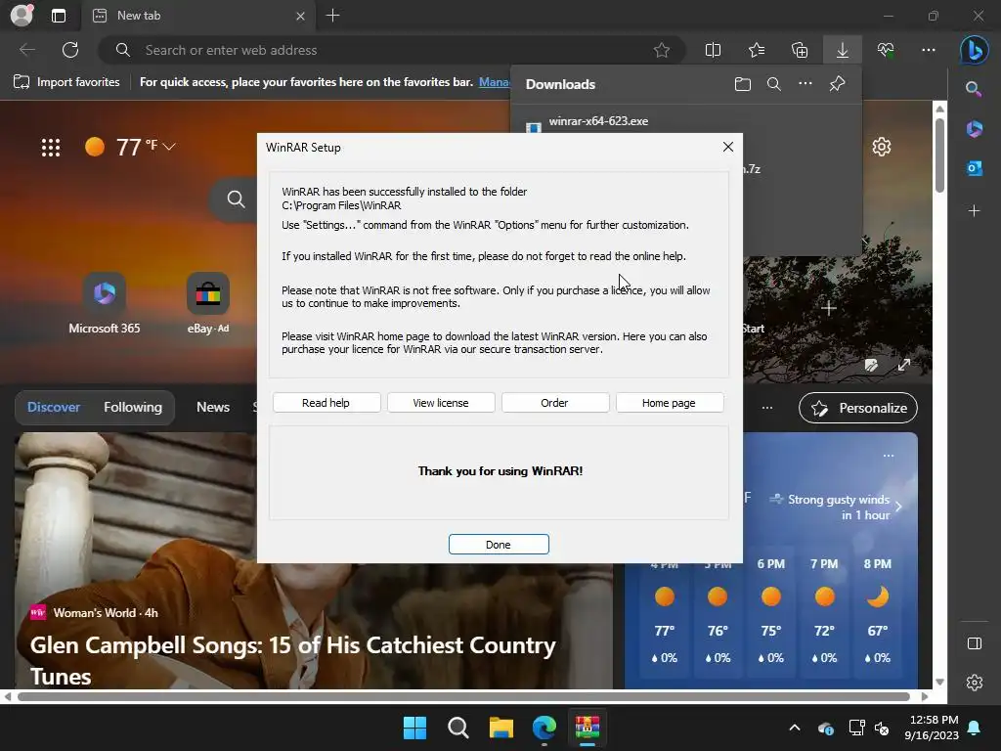Viewport: 1001px width, 751px height.
Task: Open Microsoft 365 shortcut
Action: click(105, 303)
